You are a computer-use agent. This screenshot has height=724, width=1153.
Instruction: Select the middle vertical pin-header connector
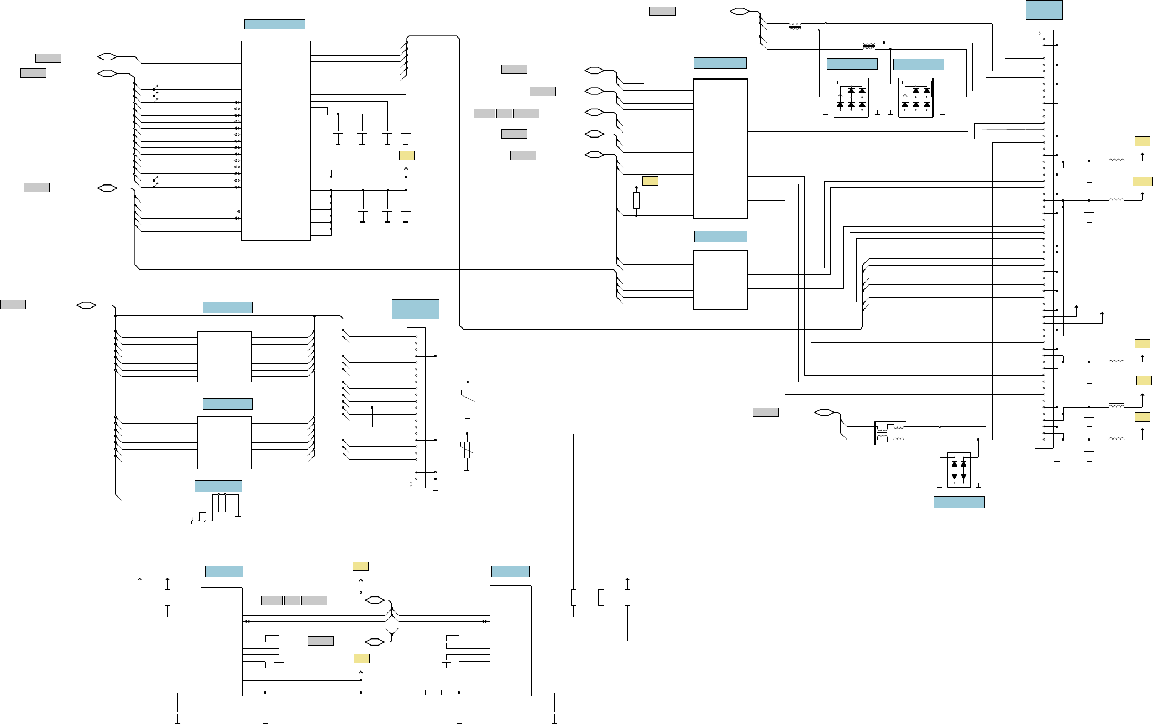pyautogui.click(x=416, y=408)
